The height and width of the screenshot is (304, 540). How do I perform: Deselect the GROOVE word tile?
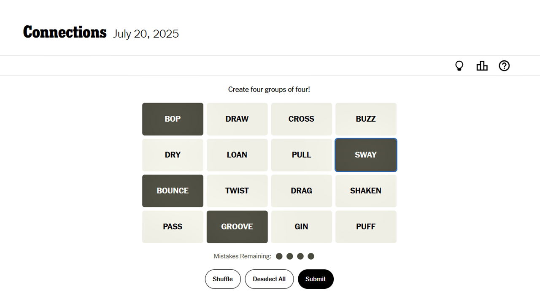[x=237, y=227]
